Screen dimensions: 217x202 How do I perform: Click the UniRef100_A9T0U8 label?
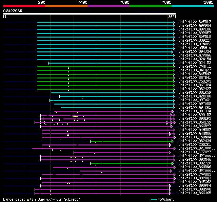coord(195,104)
